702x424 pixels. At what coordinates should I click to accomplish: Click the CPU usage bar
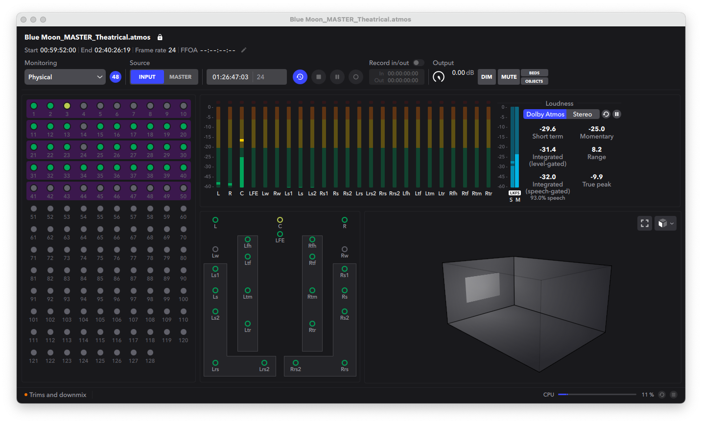click(x=597, y=395)
